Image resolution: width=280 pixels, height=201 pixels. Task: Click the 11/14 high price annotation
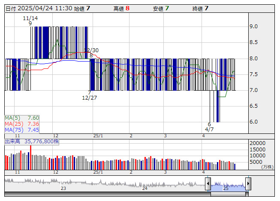(30, 21)
